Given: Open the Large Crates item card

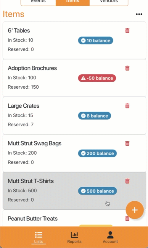Looking at the screenshot, I should pyautogui.click(x=74, y=116).
